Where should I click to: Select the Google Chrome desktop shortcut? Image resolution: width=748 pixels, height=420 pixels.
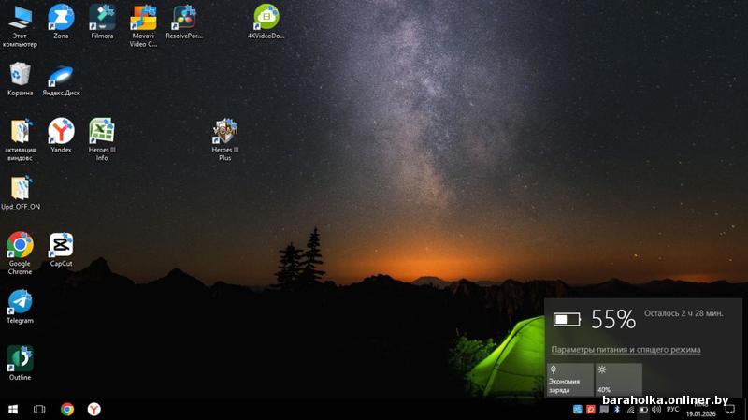click(x=20, y=253)
